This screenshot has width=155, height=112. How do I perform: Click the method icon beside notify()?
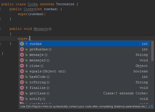point(22,99)
